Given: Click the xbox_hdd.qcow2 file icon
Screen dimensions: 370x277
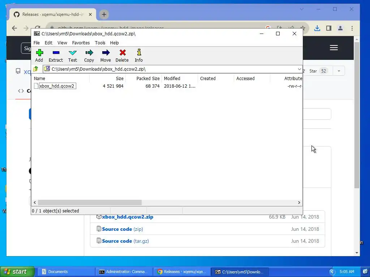Looking at the screenshot, I should tap(36, 86).
